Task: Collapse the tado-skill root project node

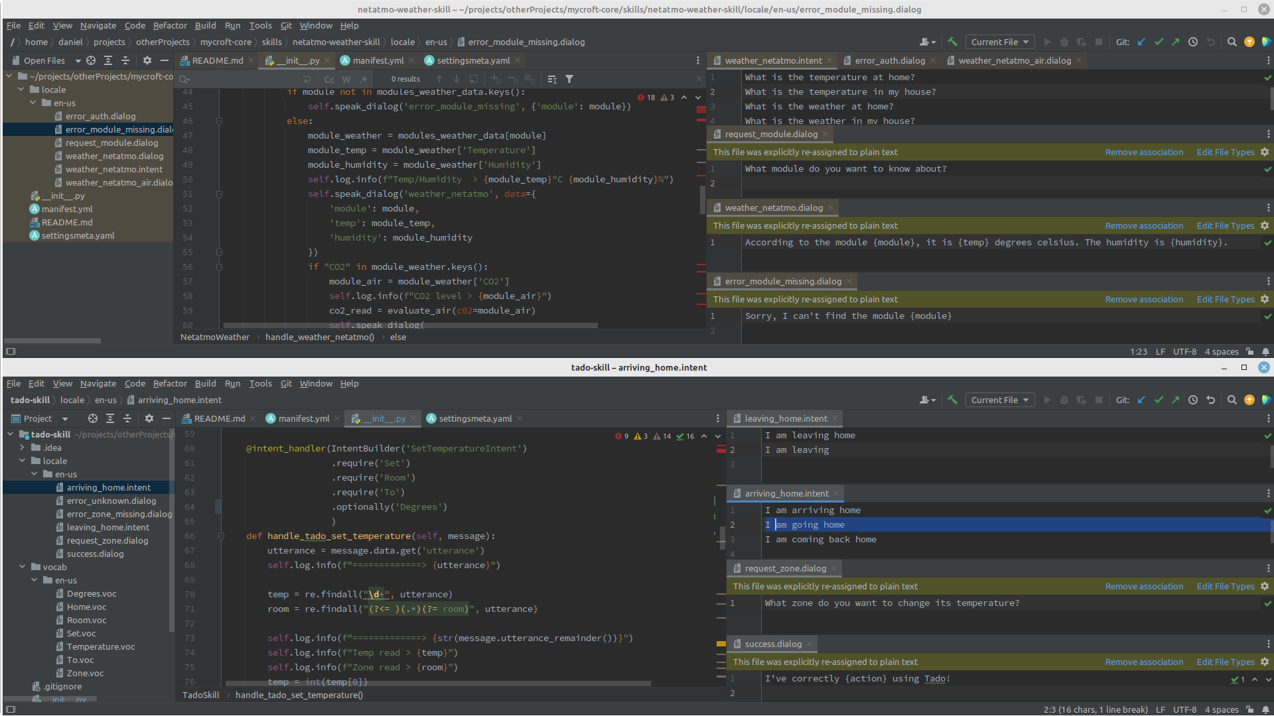Action: pos(11,434)
